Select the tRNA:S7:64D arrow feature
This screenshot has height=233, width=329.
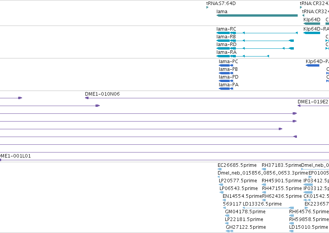207,7
